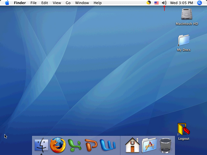Select the Macintosh HD drive icon
The width and height of the screenshot is (207, 155).
click(x=187, y=14)
